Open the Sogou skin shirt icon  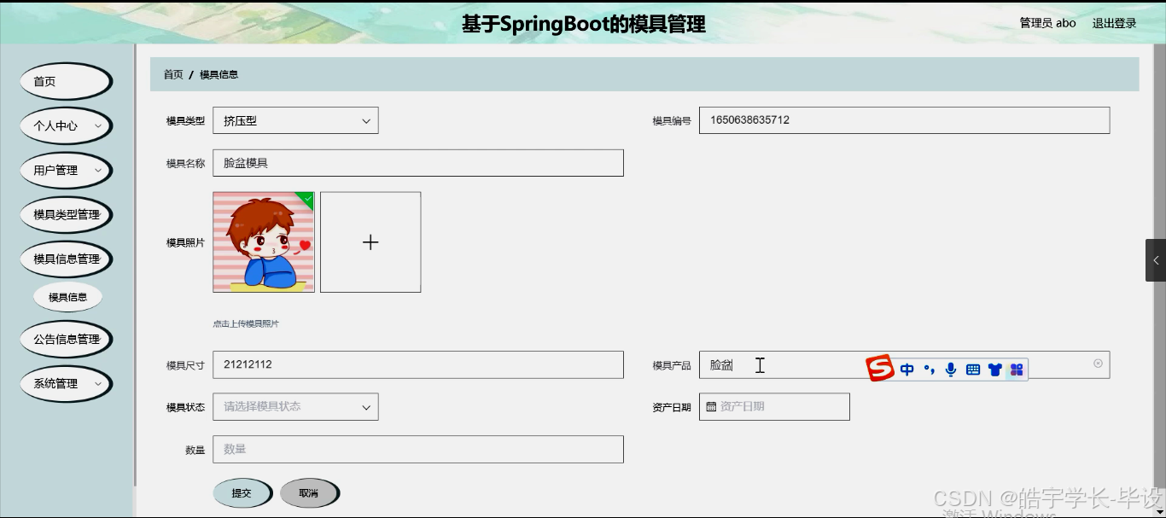[994, 369]
